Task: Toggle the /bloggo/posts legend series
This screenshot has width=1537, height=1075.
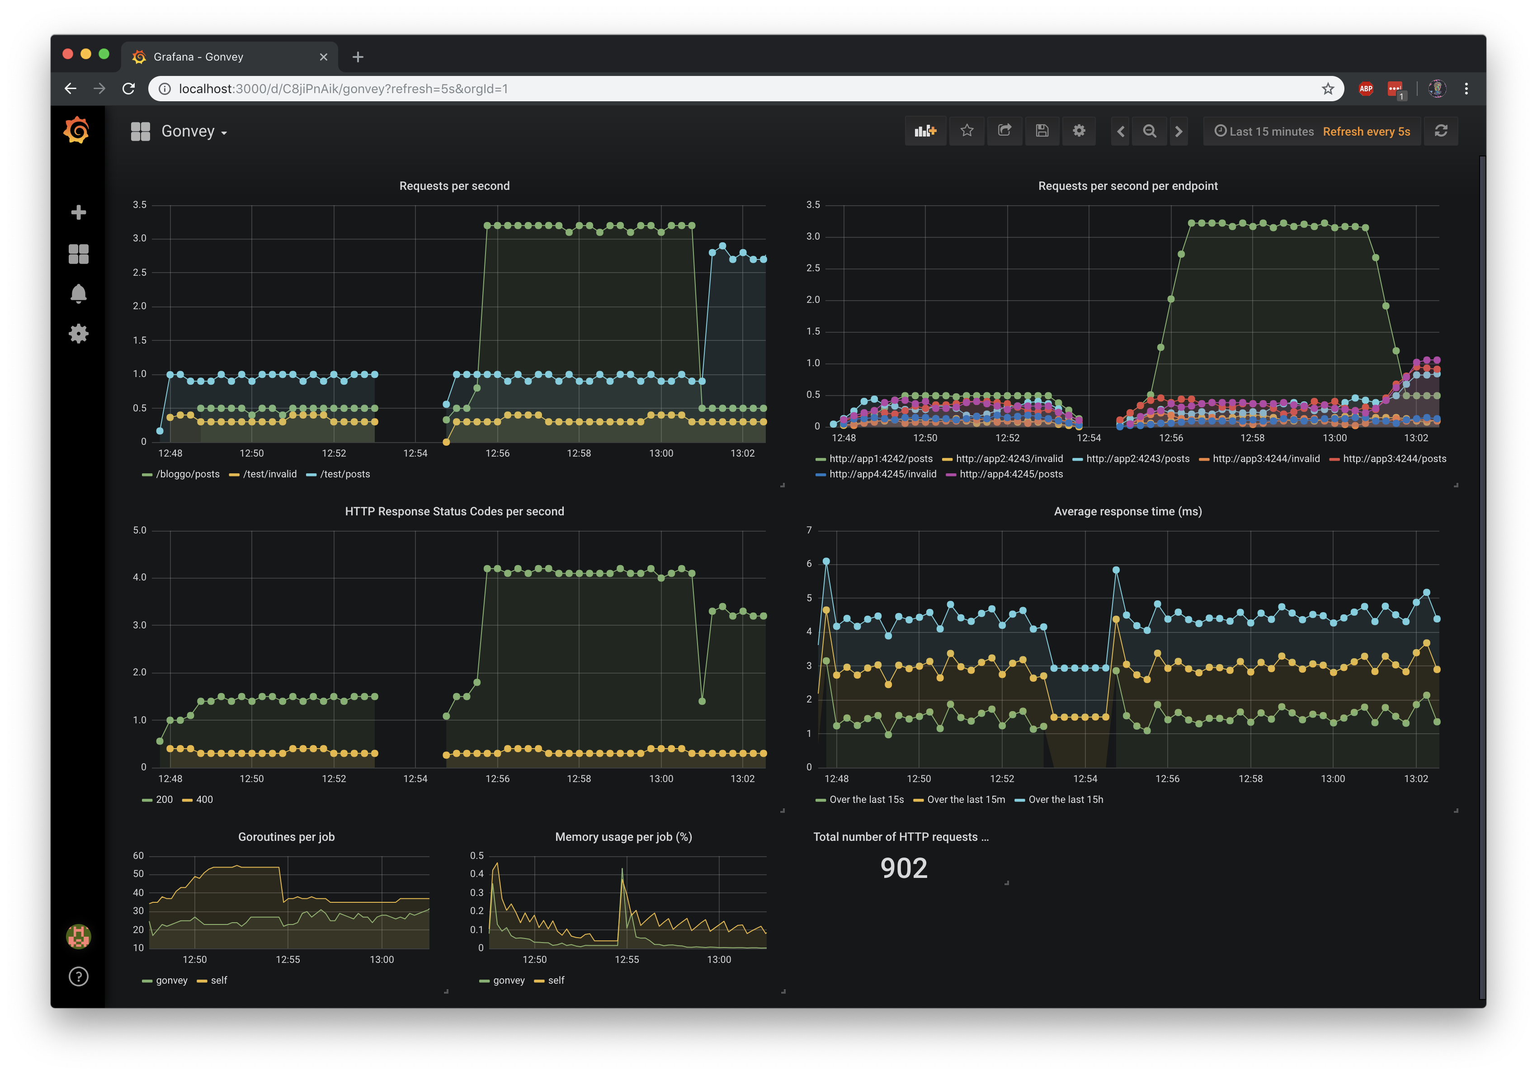Action: [188, 474]
